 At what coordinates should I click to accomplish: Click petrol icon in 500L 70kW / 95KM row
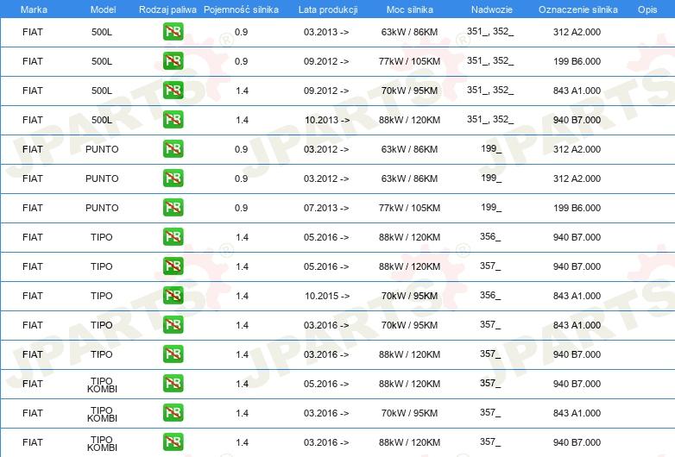pos(173,91)
